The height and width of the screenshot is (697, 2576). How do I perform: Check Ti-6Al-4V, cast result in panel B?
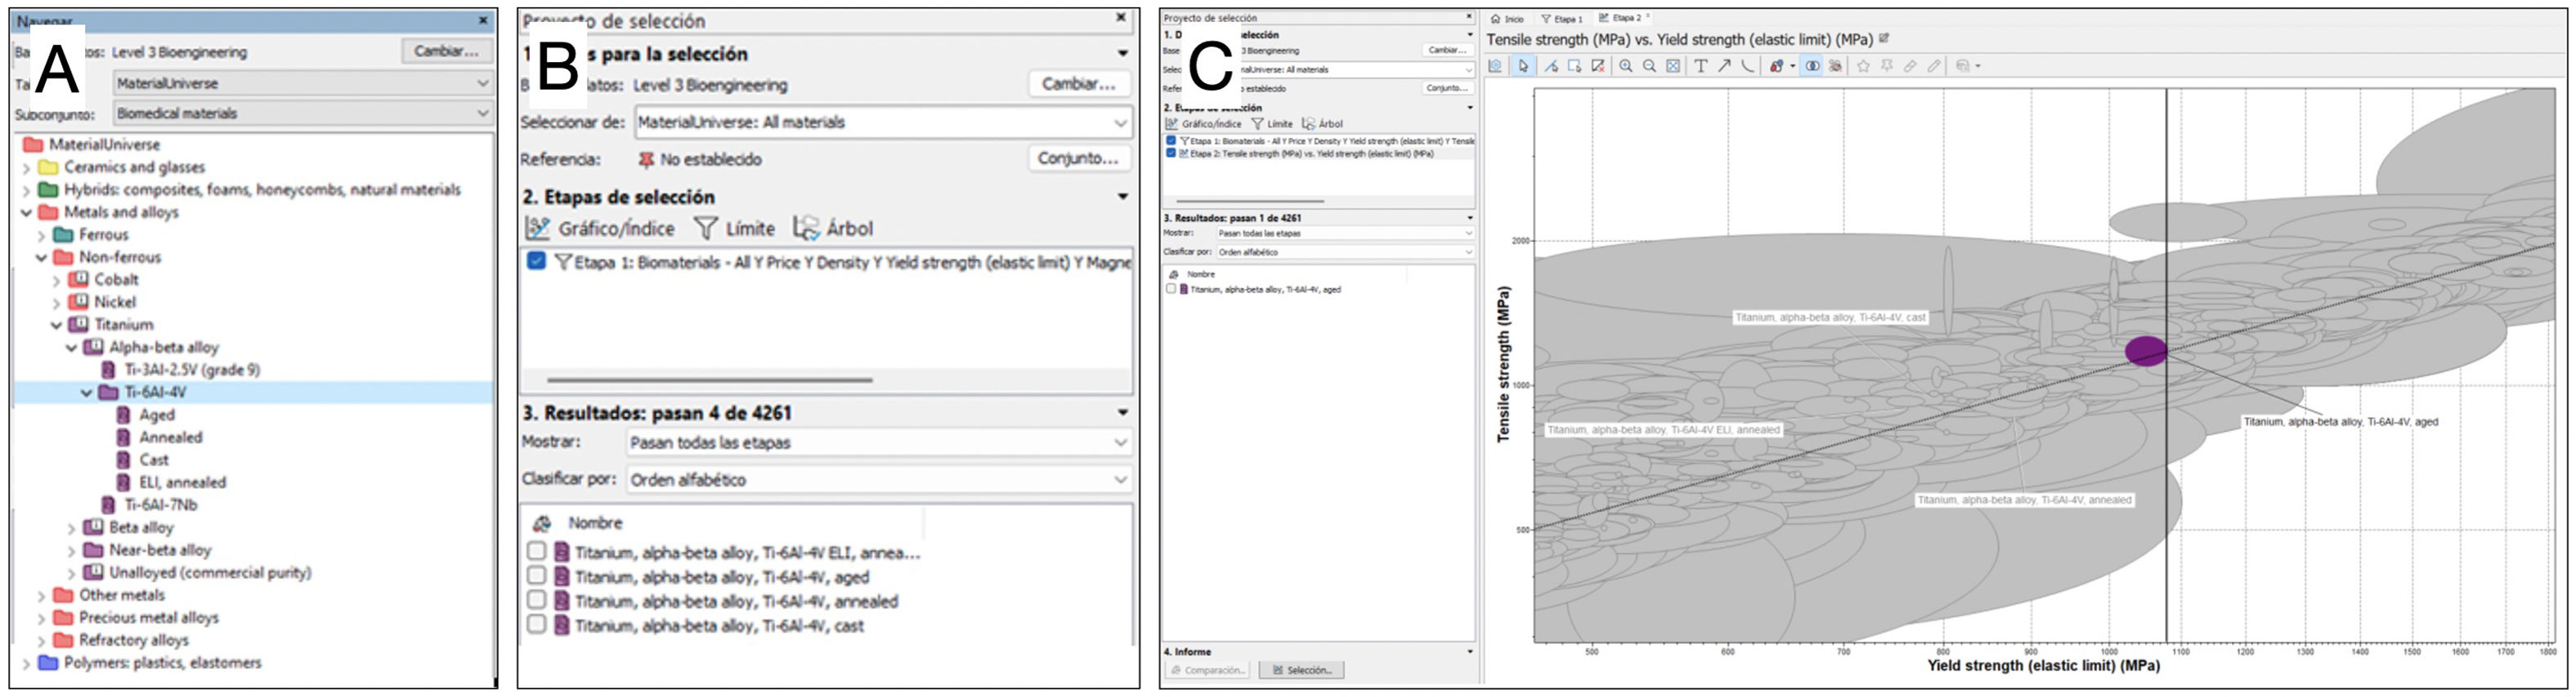tap(536, 625)
